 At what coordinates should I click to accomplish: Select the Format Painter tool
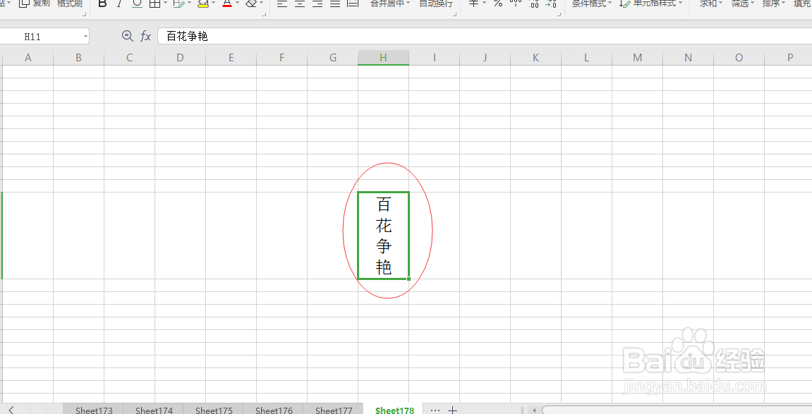pyautogui.click(x=68, y=4)
